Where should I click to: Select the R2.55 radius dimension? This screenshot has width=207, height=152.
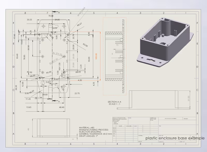[62, 88]
